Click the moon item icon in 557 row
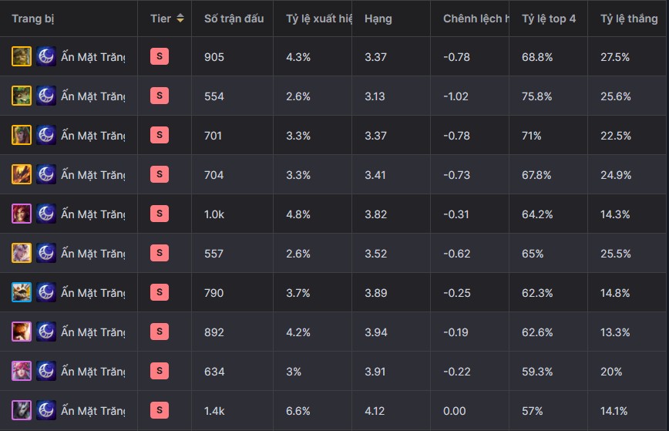669x431 pixels. 46,254
